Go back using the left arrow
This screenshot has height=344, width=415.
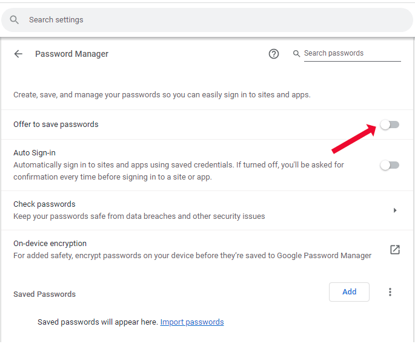click(x=18, y=54)
